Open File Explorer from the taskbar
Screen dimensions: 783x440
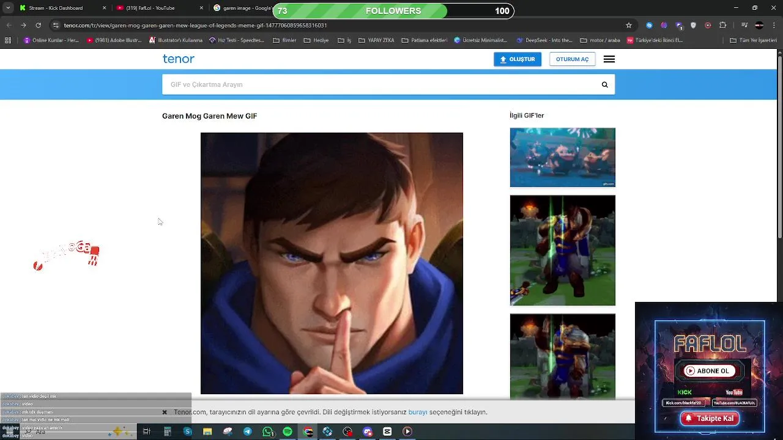(x=207, y=431)
